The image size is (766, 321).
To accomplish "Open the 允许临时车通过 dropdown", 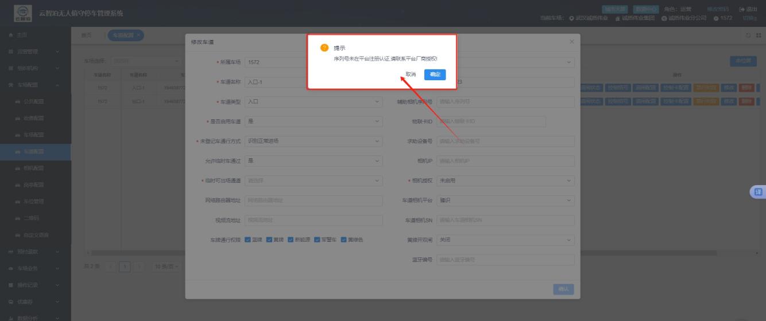I will pyautogui.click(x=313, y=161).
